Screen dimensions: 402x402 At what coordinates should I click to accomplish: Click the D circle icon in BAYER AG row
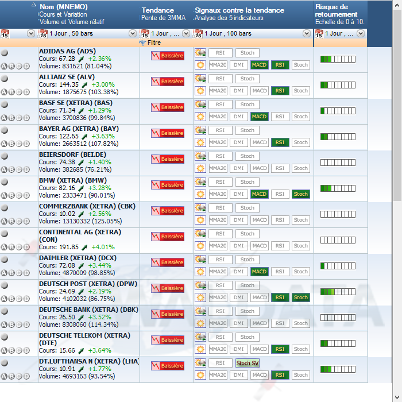(x=26, y=144)
